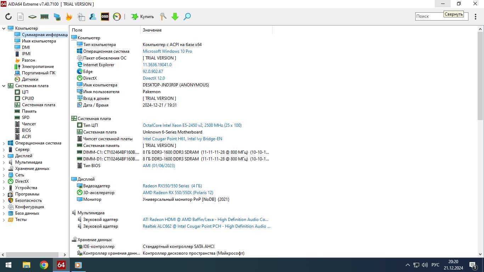Open the Разгон overclock item
484x272 pixels.
(x=28, y=60)
